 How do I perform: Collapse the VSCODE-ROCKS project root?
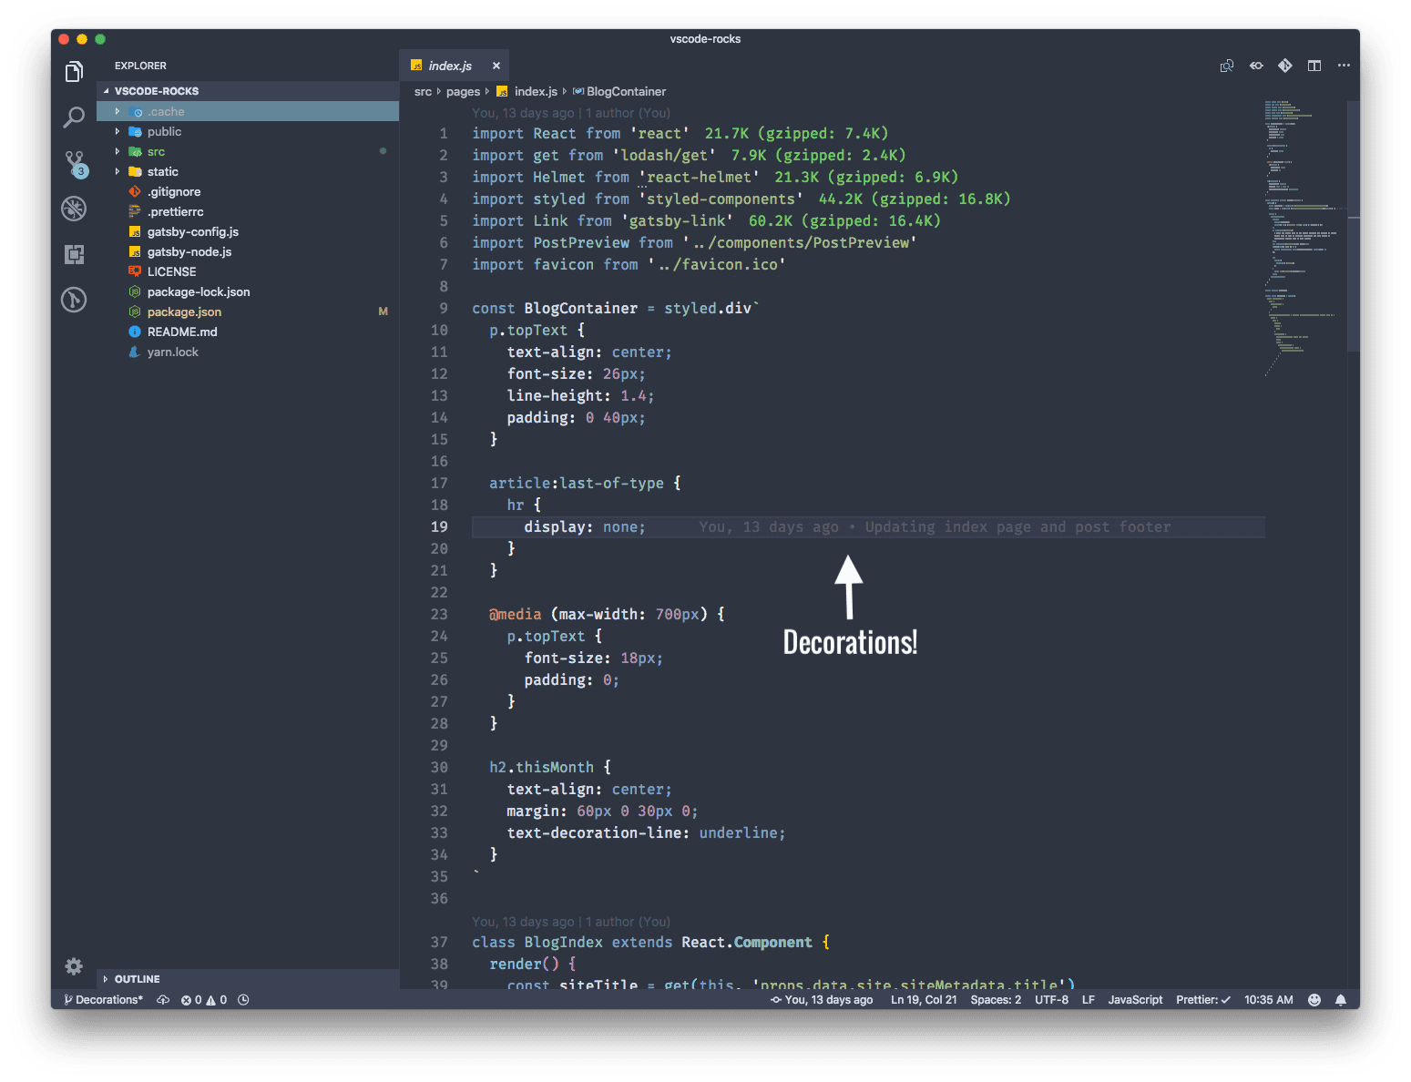click(156, 91)
